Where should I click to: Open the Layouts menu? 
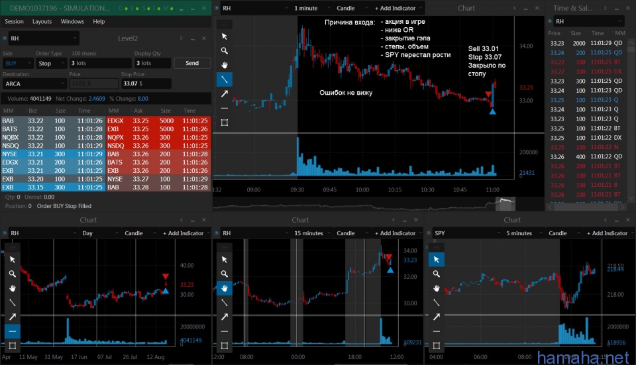pyautogui.click(x=42, y=21)
